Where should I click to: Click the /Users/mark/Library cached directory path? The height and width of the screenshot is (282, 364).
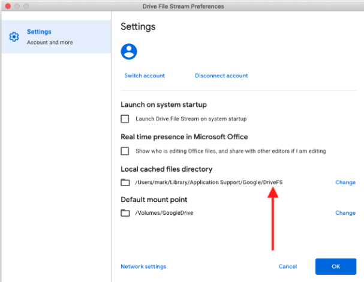pos(209,182)
